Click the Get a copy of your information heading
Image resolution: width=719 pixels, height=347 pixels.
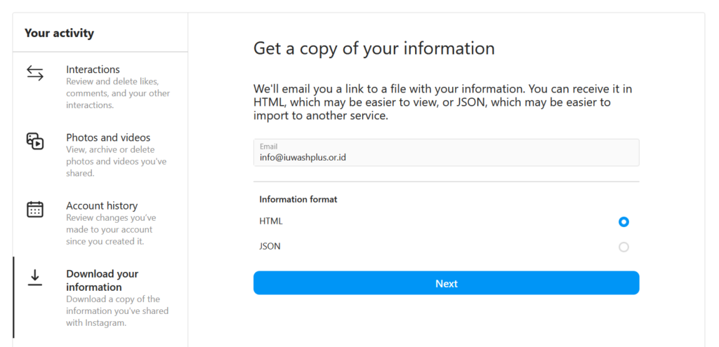click(x=374, y=48)
